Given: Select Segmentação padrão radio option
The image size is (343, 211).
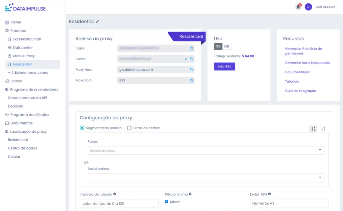Looking at the screenshot, I should pos(82,128).
